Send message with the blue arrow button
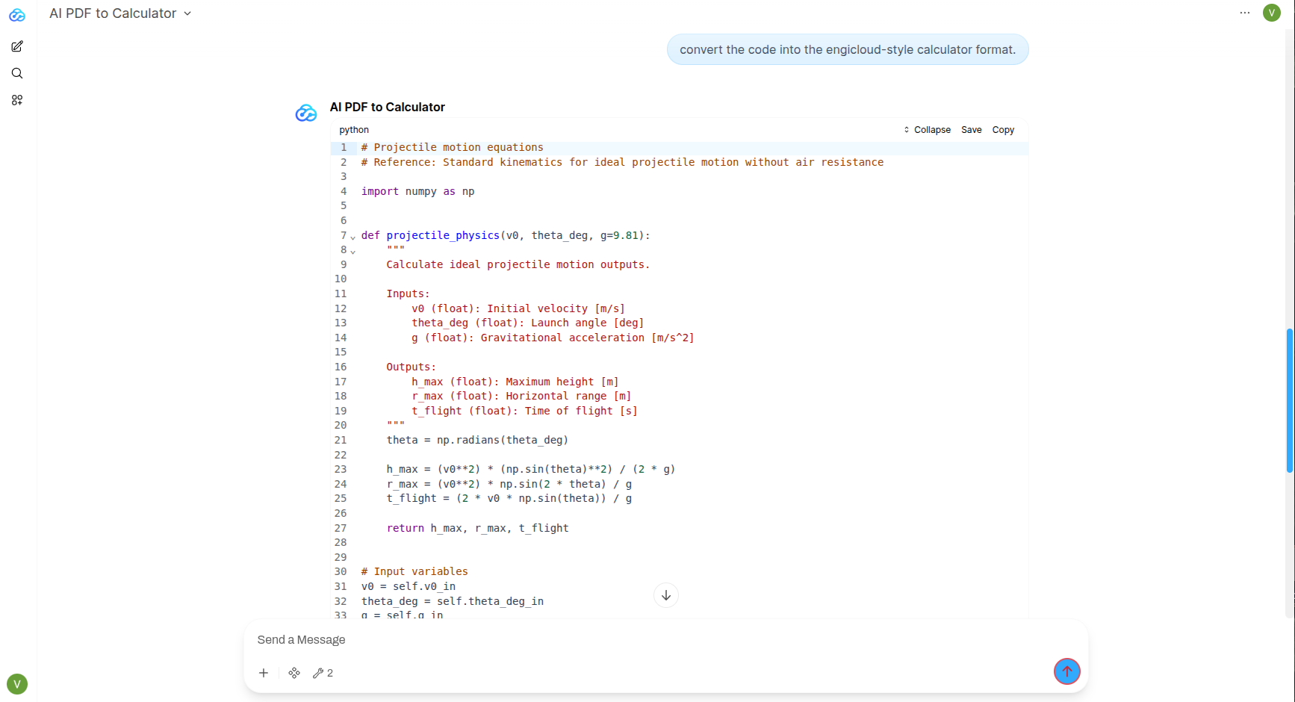 tap(1067, 671)
